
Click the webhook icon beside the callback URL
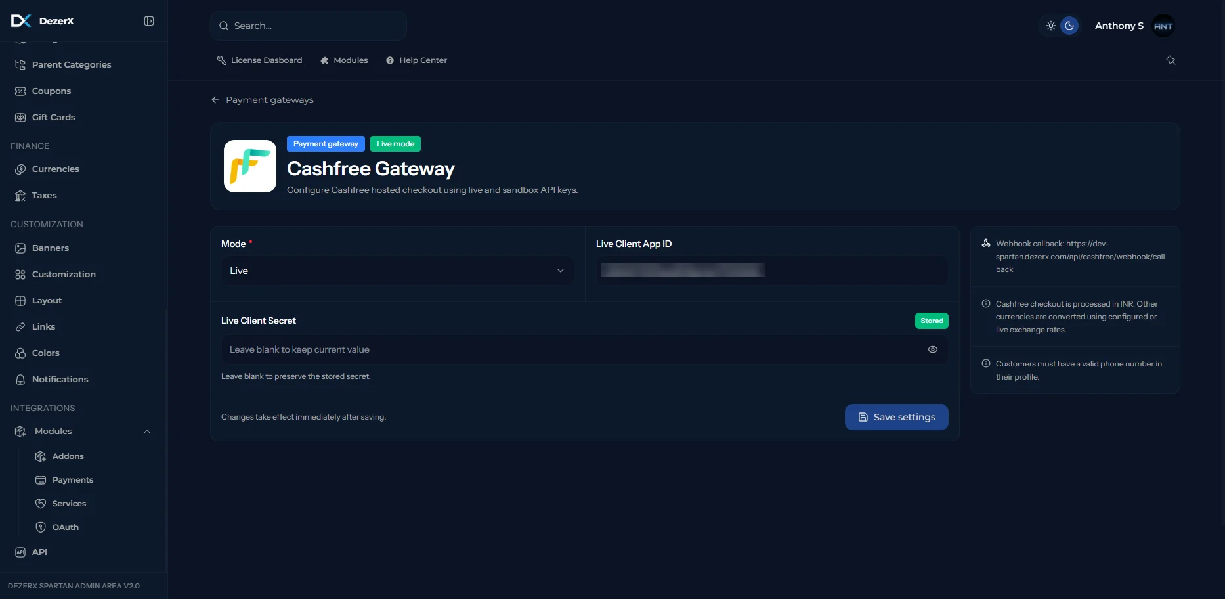(x=986, y=243)
